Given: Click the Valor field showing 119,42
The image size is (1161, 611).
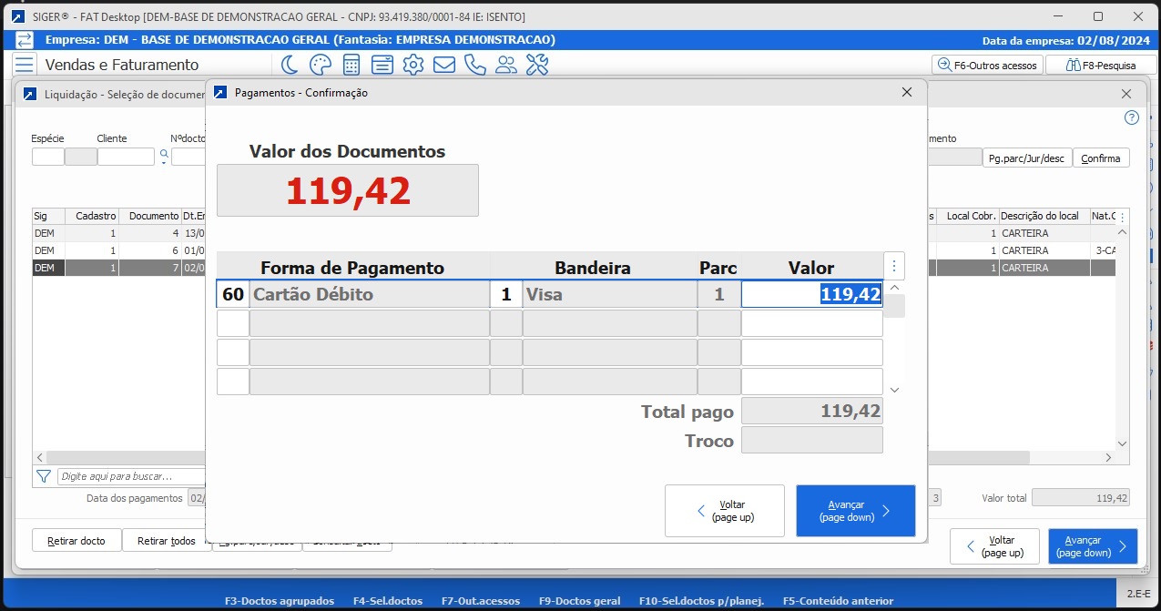Looking at the screenshot, I should click(x=811, y=294).
